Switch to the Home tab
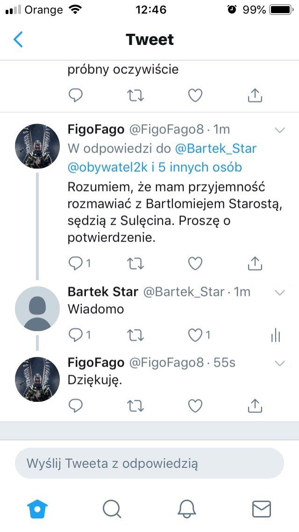This screenshot has width=299, height=532. (37, 510)
